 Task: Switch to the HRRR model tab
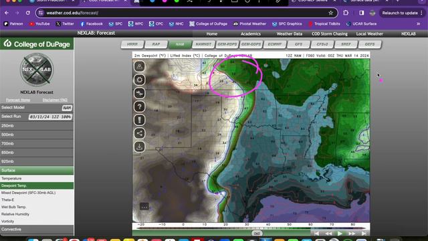click(x=132, y=44)
